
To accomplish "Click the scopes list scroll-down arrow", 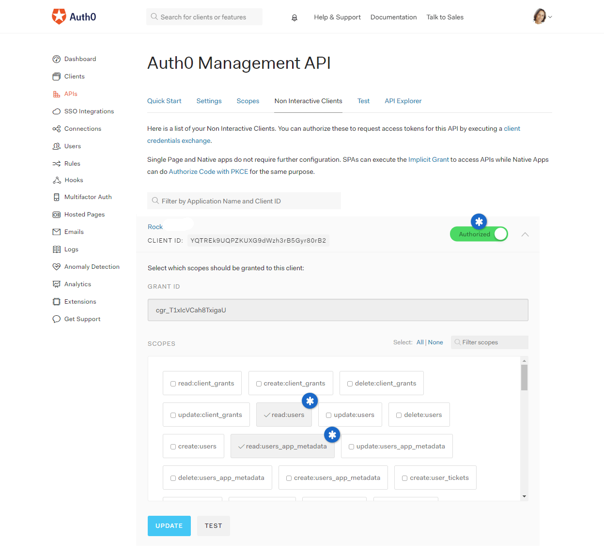I will click(524, 496).
